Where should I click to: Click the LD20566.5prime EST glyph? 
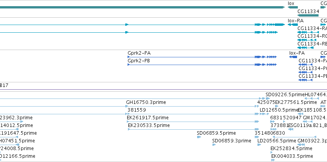tap(259, 145)
